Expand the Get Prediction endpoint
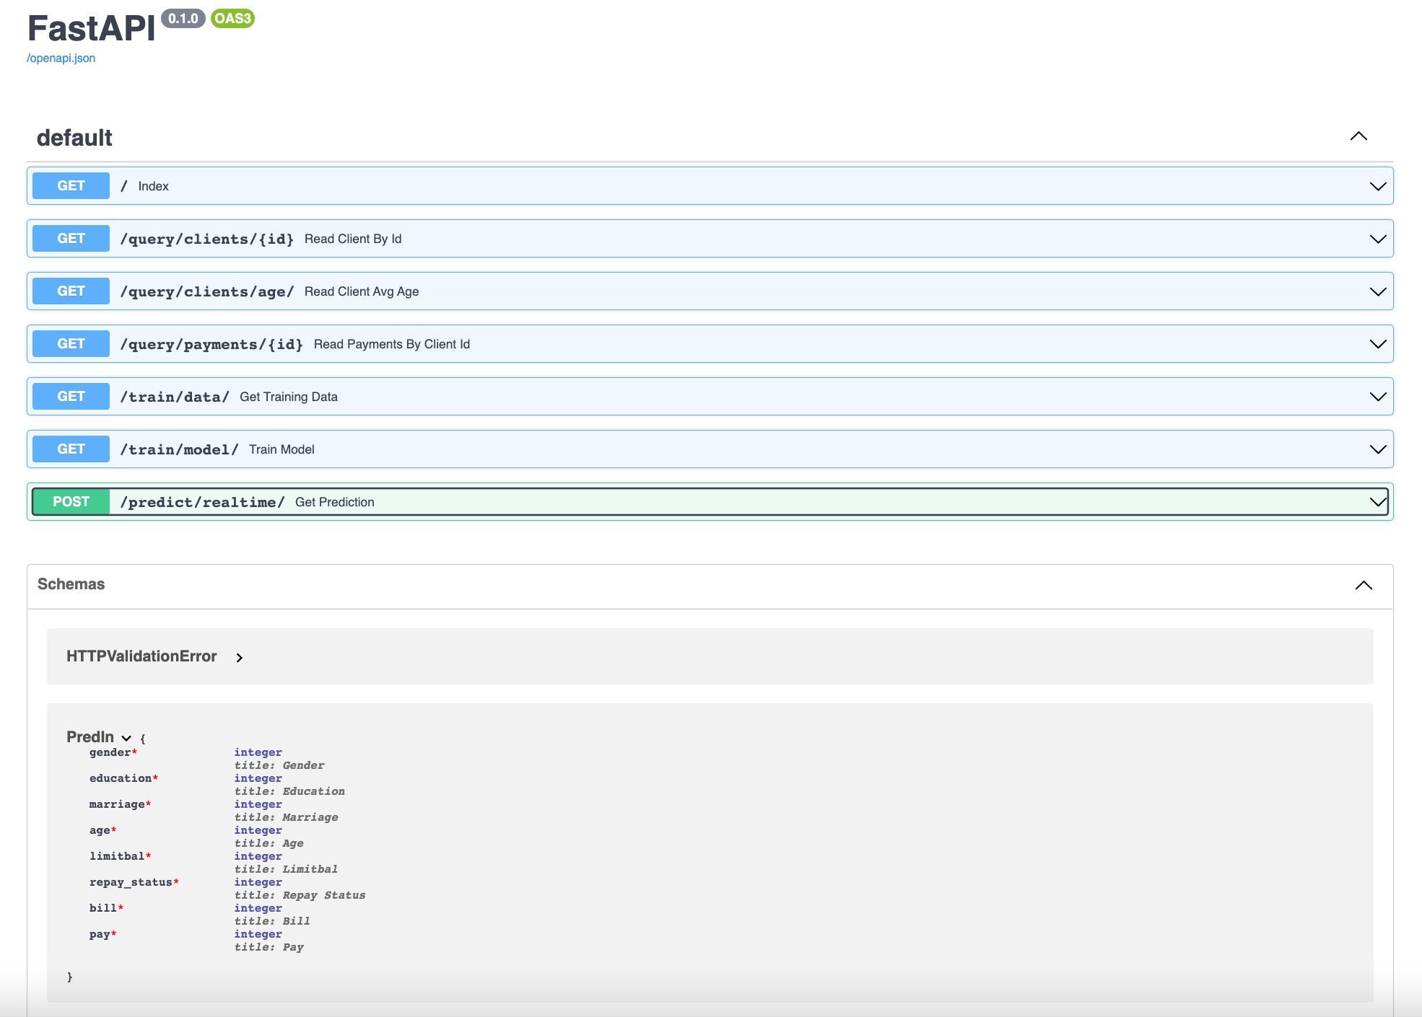This screenshot has width=1422, height=1017. click(1376, 501)
